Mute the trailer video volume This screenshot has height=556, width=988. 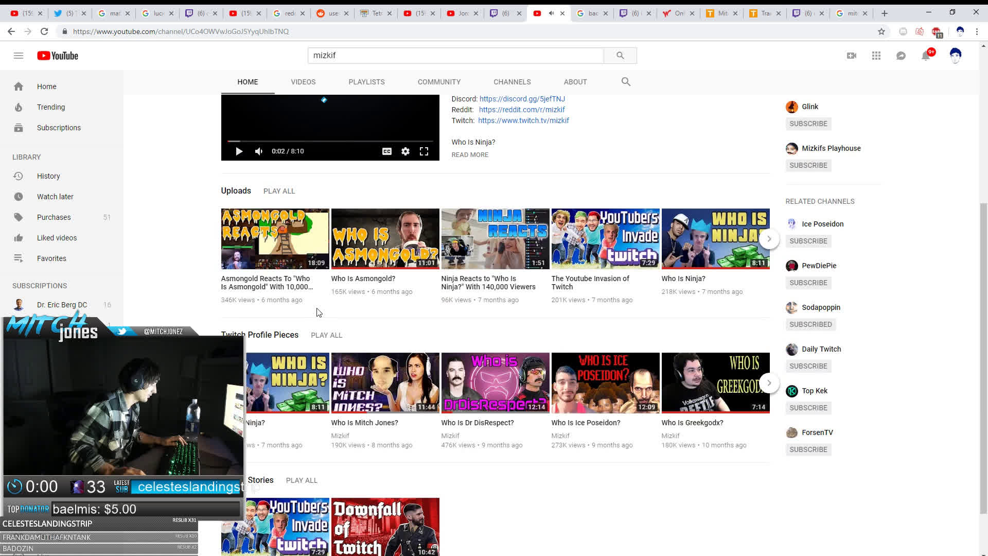259,151
